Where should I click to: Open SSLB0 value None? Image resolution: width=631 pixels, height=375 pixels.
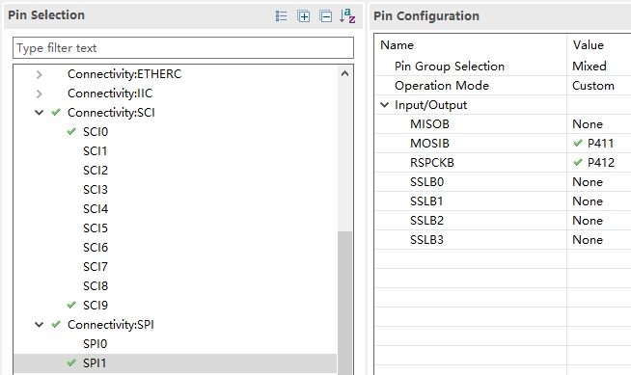point(588,182)
